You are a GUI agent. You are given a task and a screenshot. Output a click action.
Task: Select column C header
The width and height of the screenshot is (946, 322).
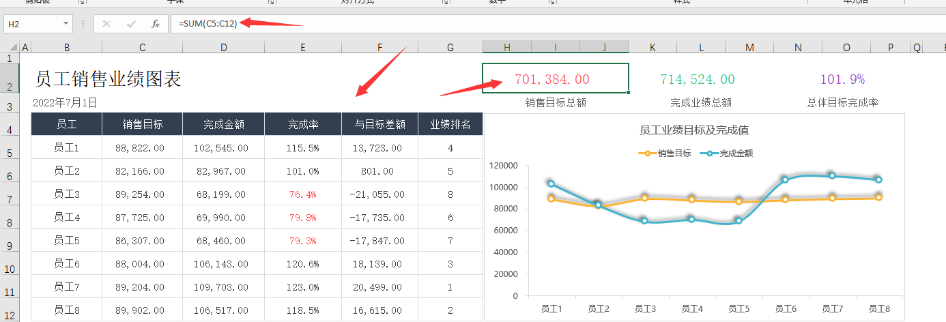point(142,47)
